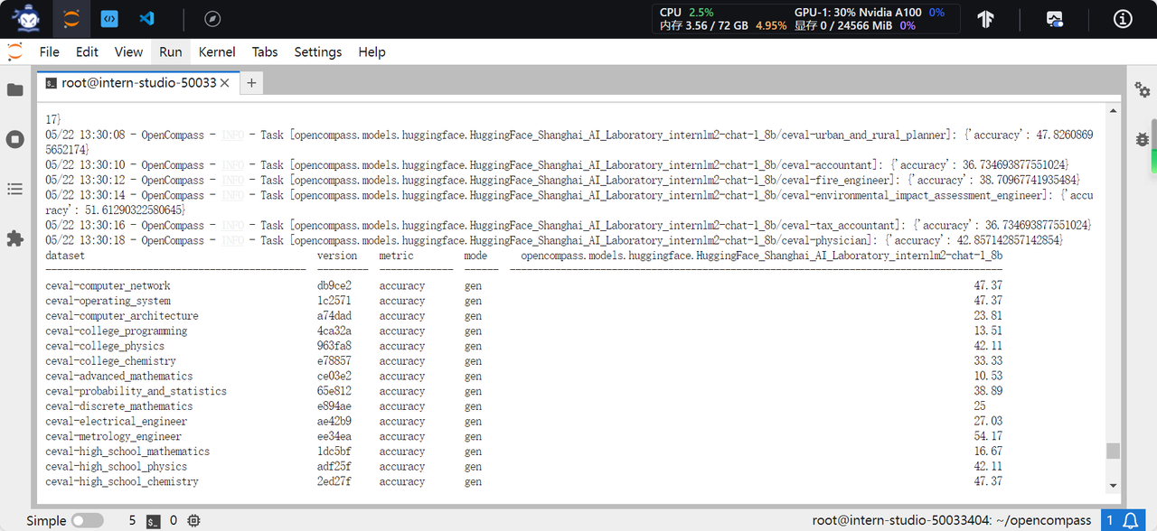
Task: Open the blue terminal code icon
Action: tap(109, 19)
